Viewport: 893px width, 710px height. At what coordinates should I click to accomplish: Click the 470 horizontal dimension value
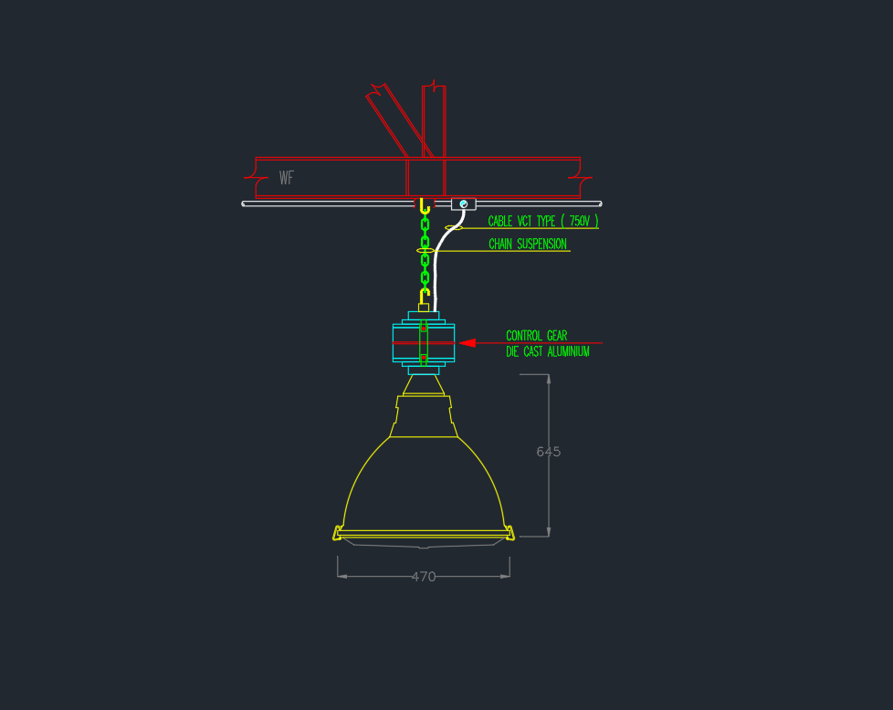[x=424, y=577]
